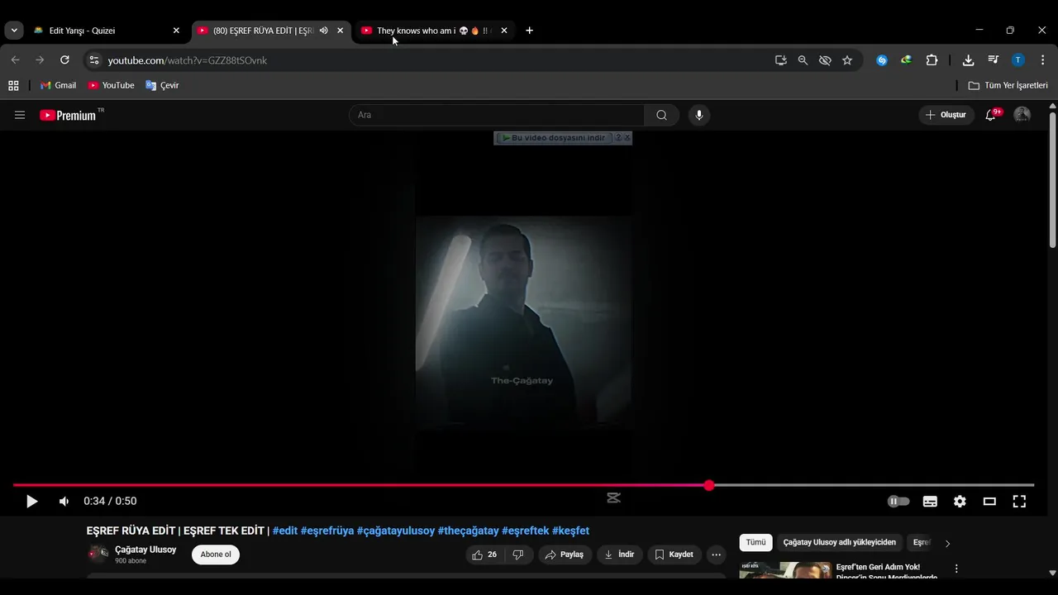The height and width of the screenshot is (595, 1058).
Task: Open the Eşref'ten Geri Adım Yok thumbnail
Action: (785, 570)
